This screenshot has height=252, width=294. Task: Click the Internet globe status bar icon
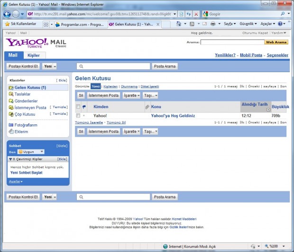(x=165, y=246)
